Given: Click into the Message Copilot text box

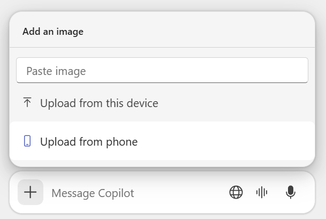Looking at the screenshot, I should (134, 193).
